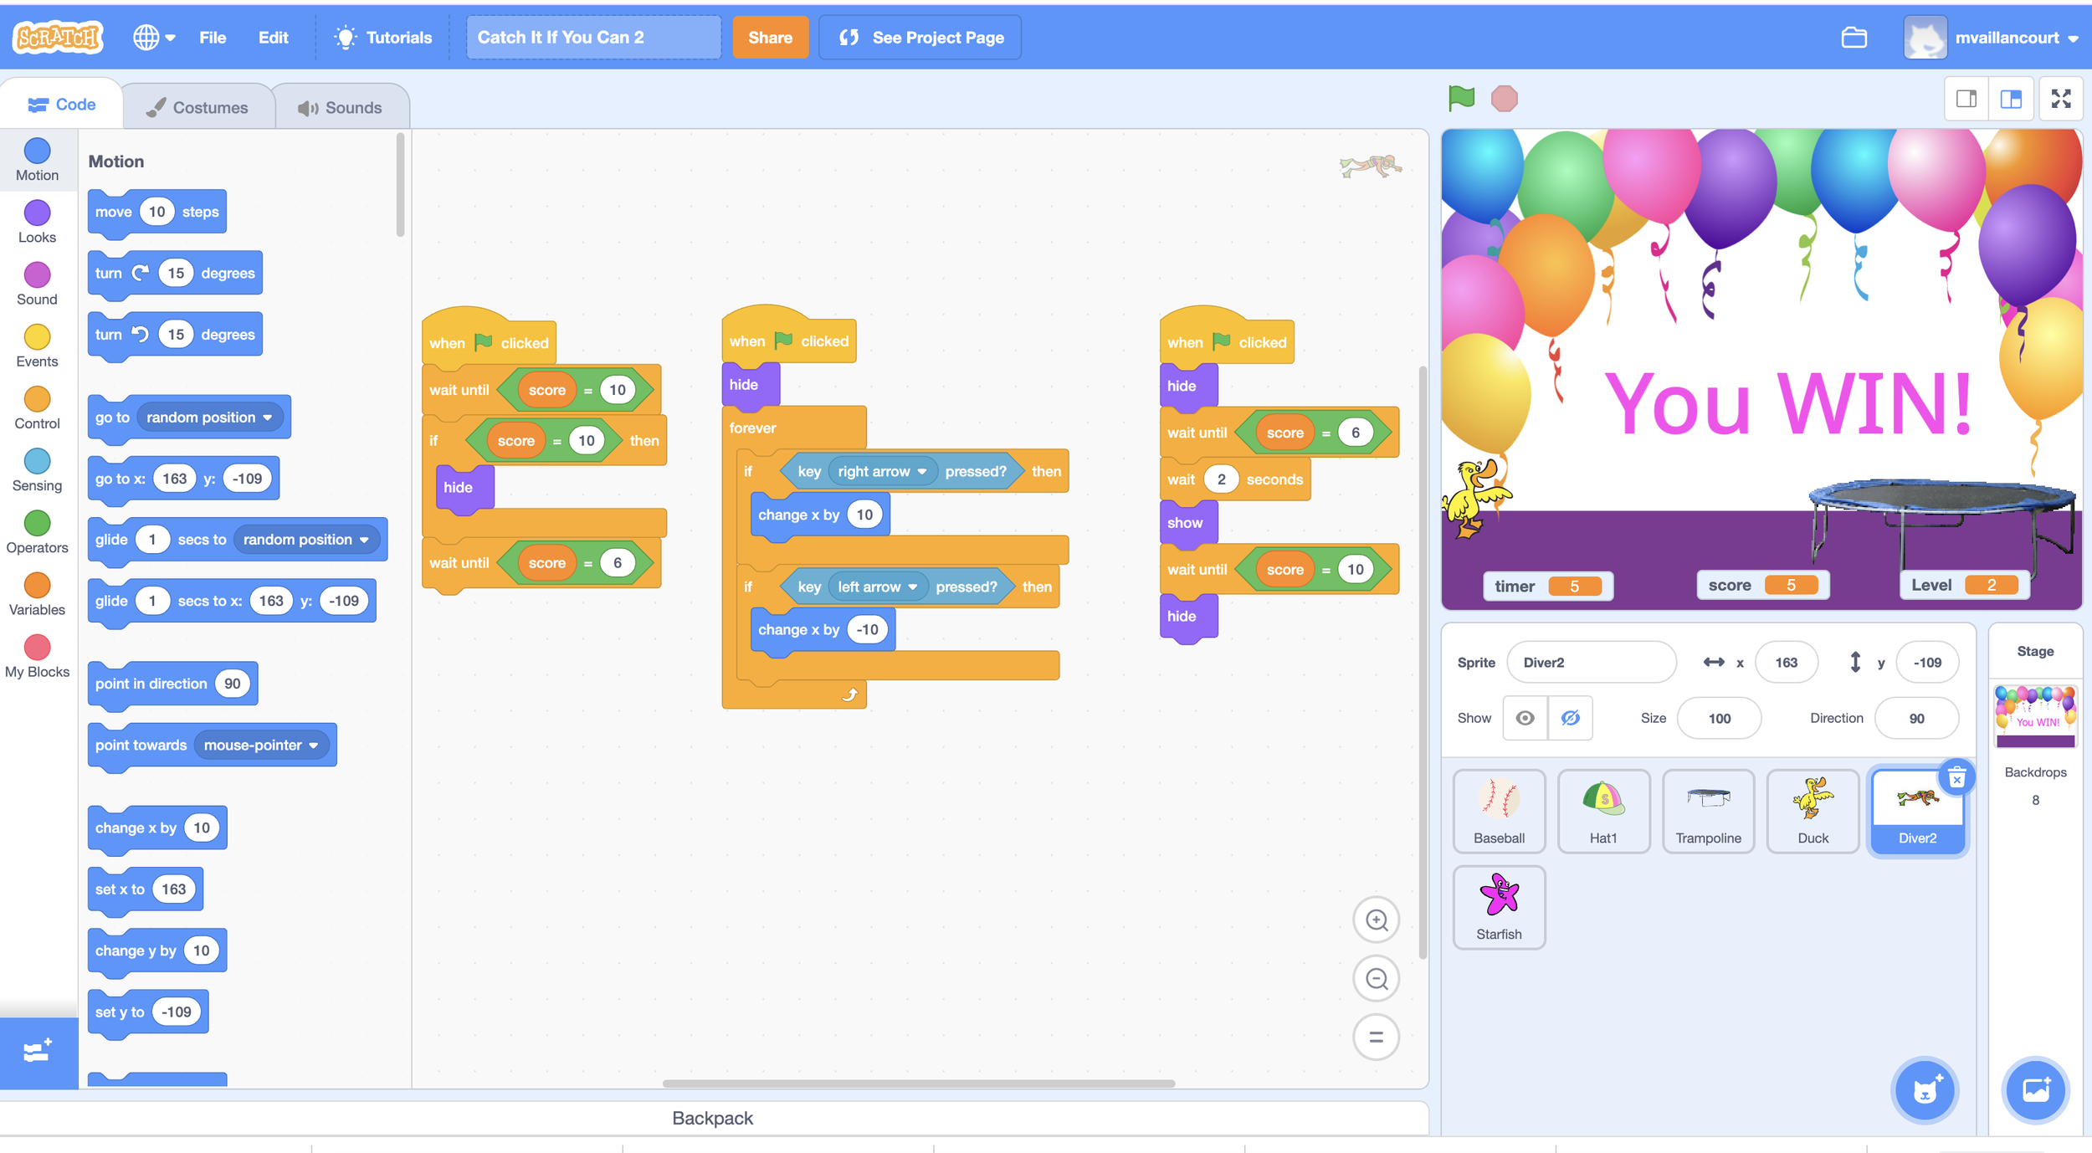Click the green flag to run project
The image size is (2092, 1153).
click(x=1461, y=98)
